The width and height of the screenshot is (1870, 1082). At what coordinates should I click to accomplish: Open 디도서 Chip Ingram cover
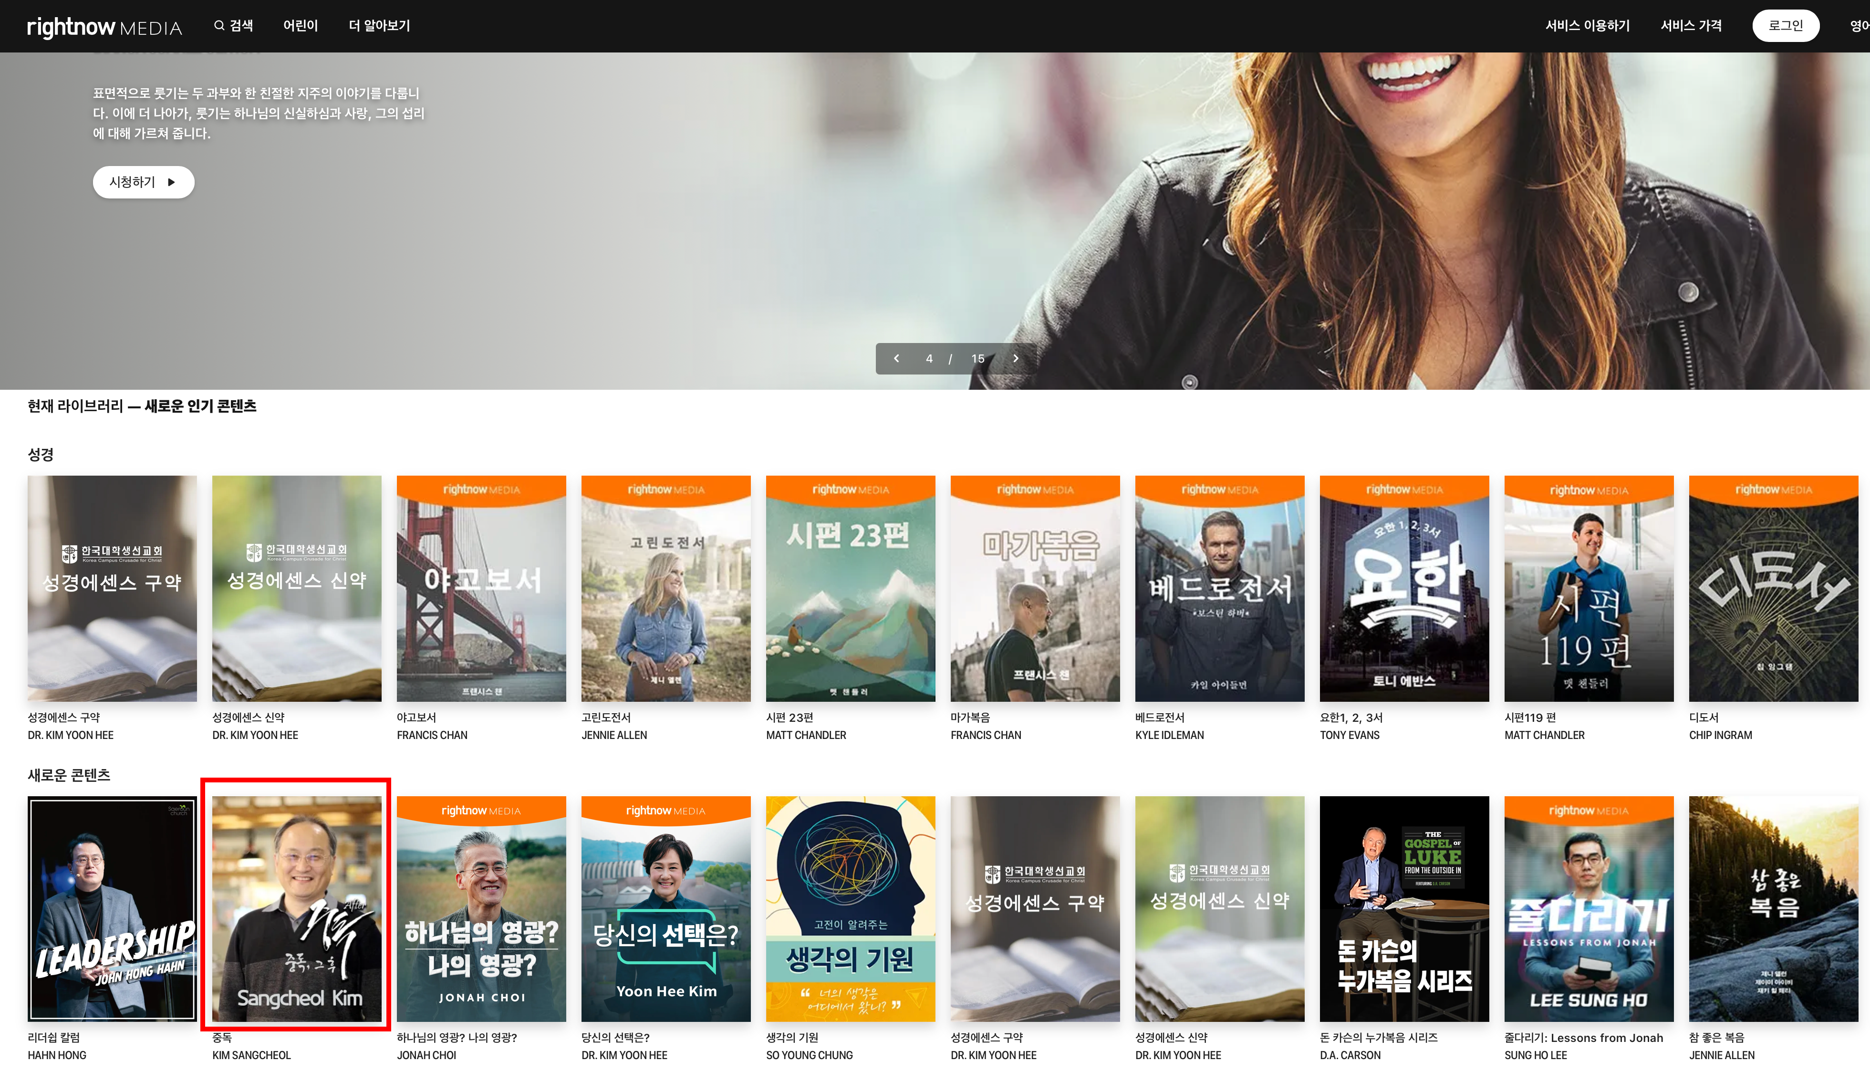[1774, 589]
